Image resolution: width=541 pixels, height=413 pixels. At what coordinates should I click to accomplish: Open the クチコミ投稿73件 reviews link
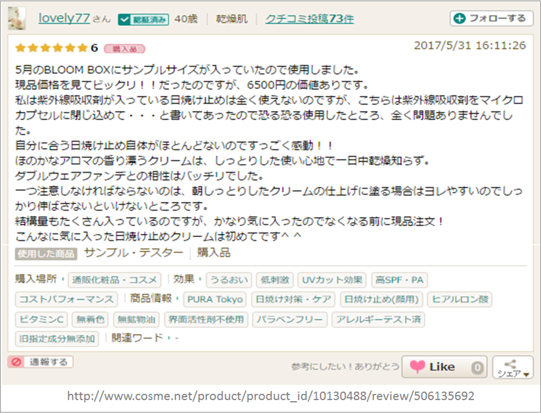point(309,19)
